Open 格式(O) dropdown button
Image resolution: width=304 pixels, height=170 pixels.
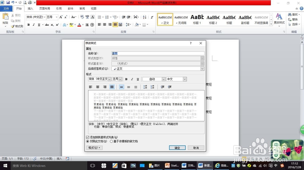pyautogui.click(x=94, y=148)
